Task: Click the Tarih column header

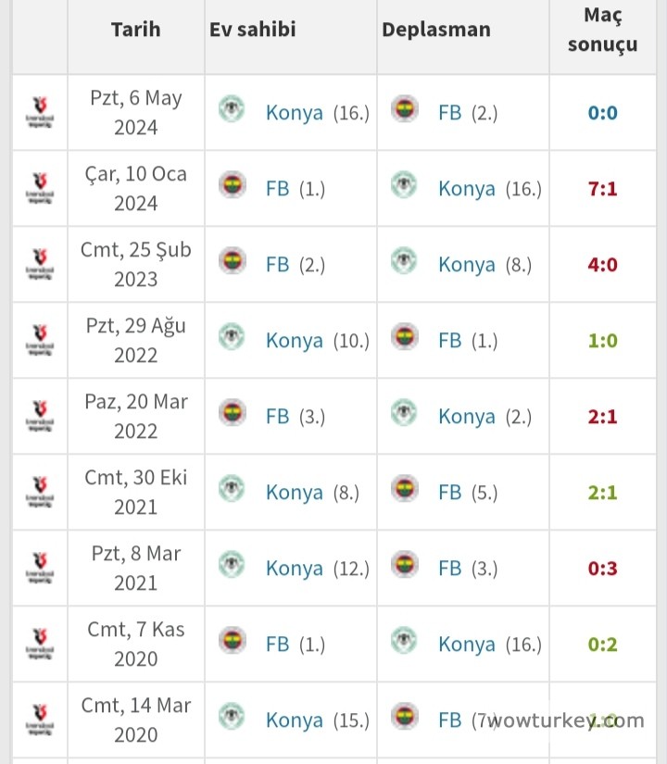Action: (x=135, y=30)
